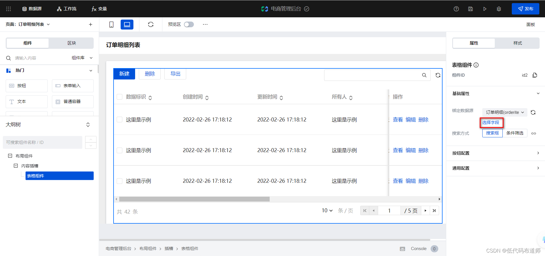Switch to the 组件 tab

(28, 43)
